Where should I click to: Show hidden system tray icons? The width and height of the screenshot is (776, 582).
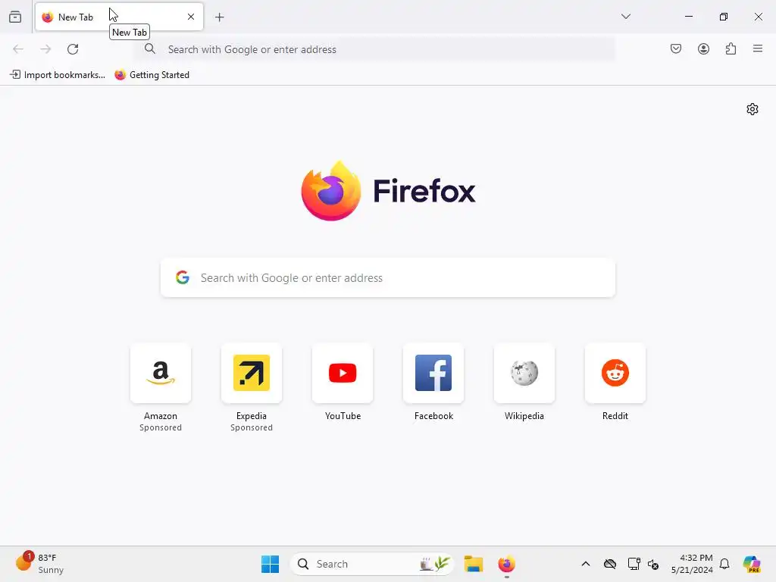tap(586, 564)
